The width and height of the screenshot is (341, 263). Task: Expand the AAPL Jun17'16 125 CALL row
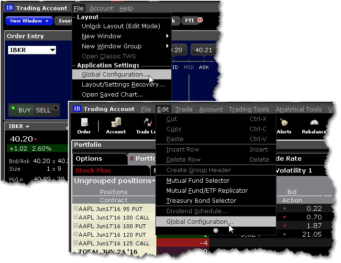click(76, 243)
